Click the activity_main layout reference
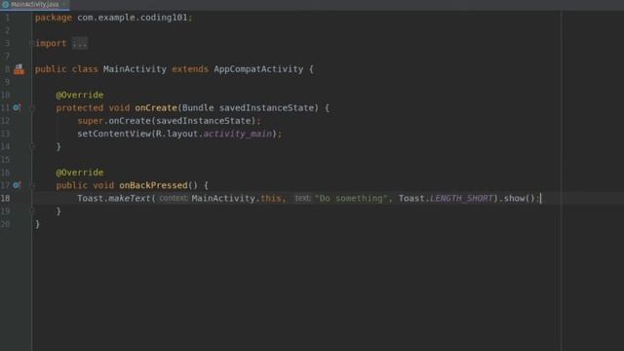This screenshot has width=624, height=351. (x=237, y=134)
